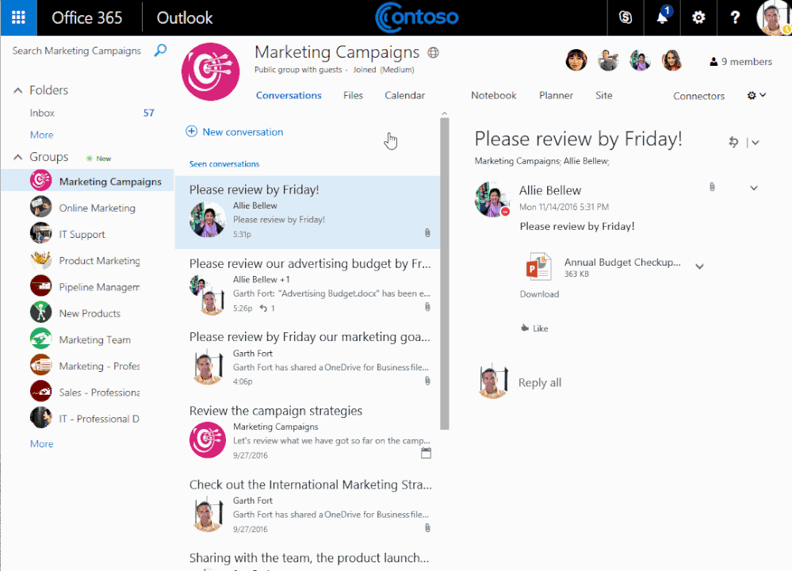This screenshot has width=792, height=571.
Task: Click the search magnifier icon
Action: [x=160, y=51]
